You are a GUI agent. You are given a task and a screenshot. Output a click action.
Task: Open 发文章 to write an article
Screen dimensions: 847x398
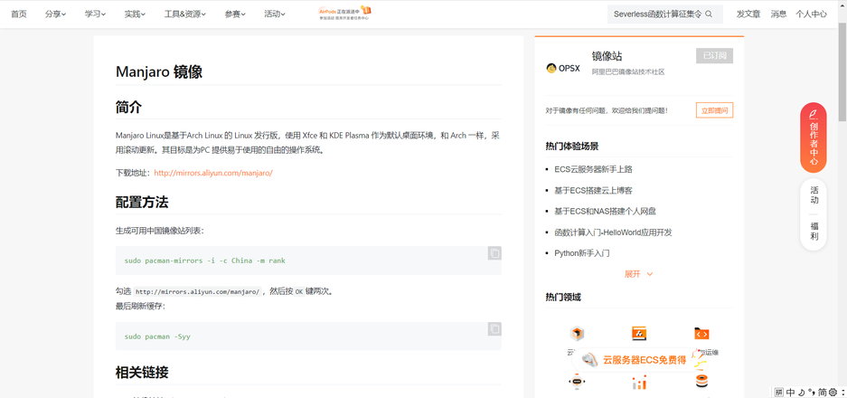pos(748,14)
